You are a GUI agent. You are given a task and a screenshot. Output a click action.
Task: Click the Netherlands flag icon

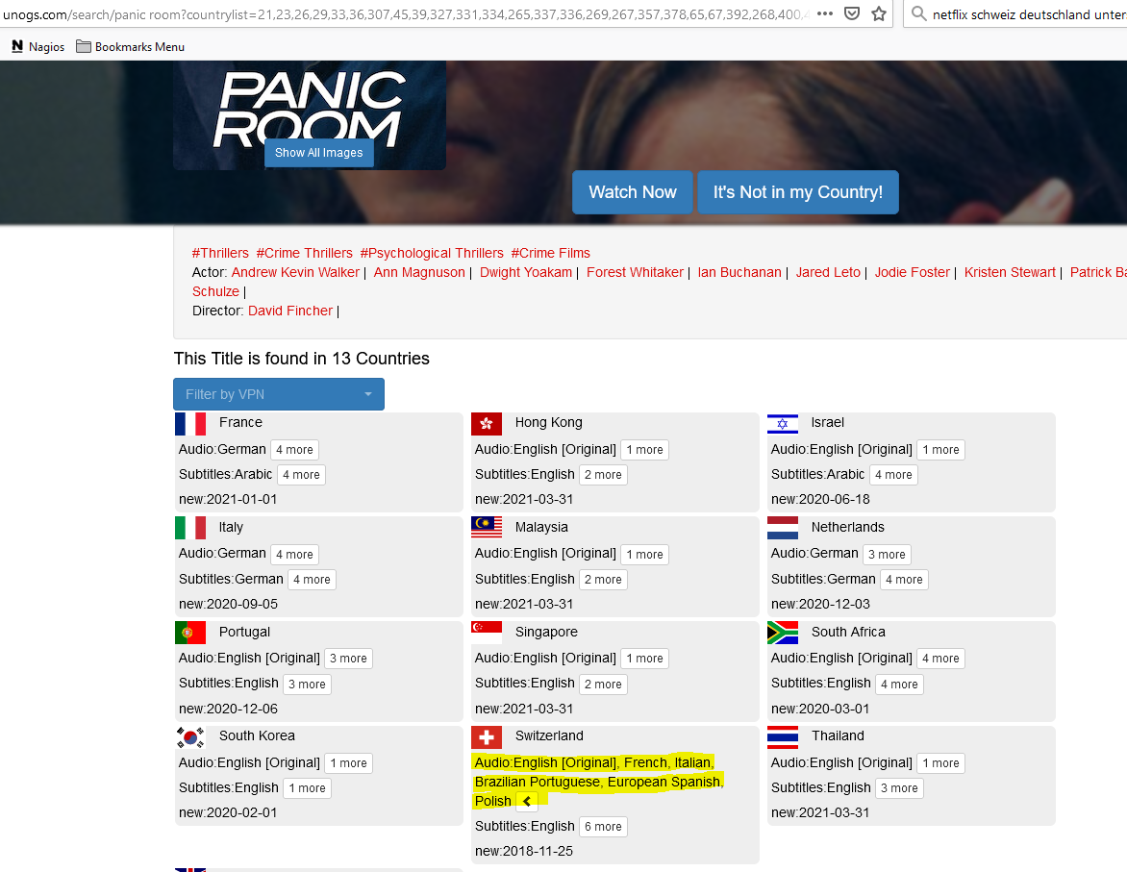point(783,528)
